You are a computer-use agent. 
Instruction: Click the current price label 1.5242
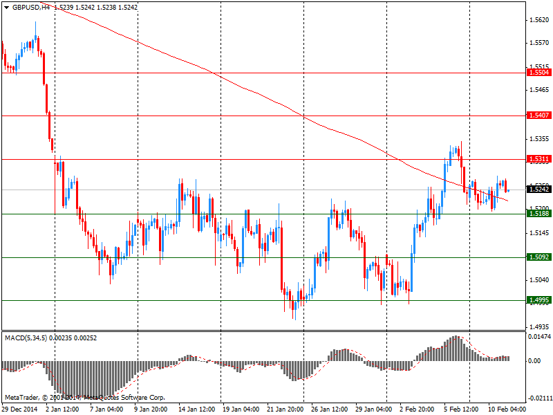539,190
